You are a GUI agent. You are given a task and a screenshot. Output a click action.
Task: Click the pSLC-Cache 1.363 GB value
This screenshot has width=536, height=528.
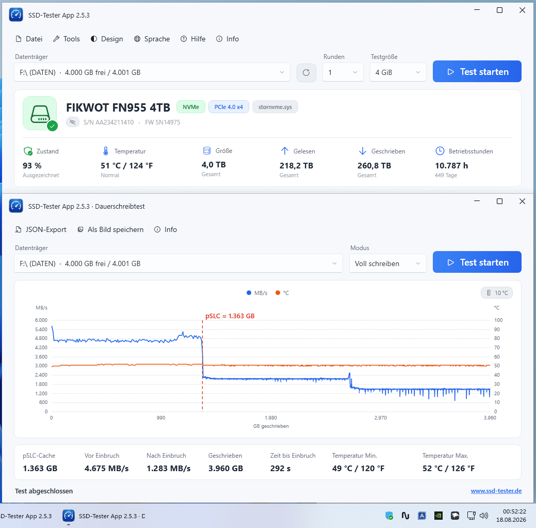[x=40, y=469]
